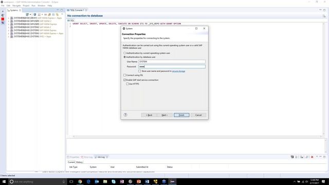Click the folder icon in Systems toolbar
The image size is (329, 185).
coord(49,14)
